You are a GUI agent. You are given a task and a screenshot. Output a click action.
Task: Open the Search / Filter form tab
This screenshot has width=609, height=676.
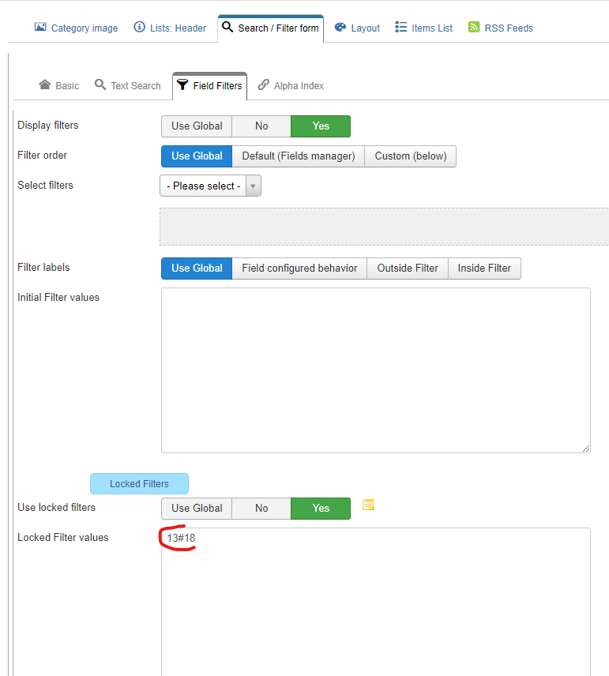(270, 28)
